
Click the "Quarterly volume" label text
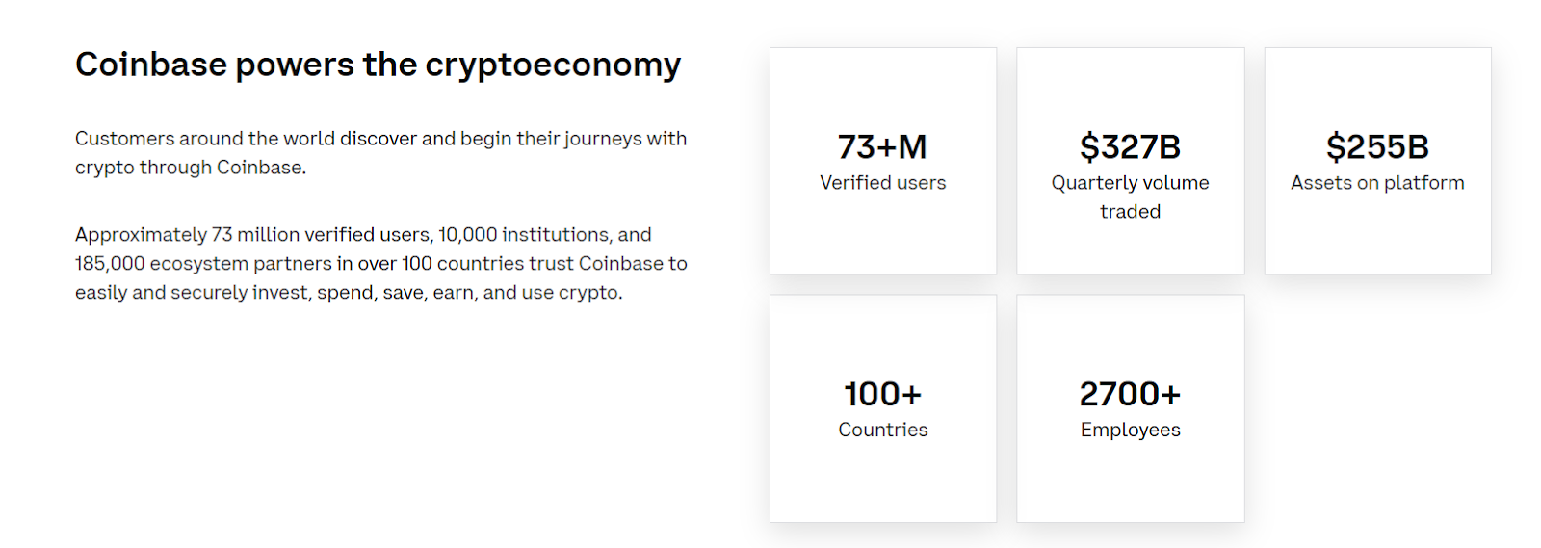point(1130,183)
